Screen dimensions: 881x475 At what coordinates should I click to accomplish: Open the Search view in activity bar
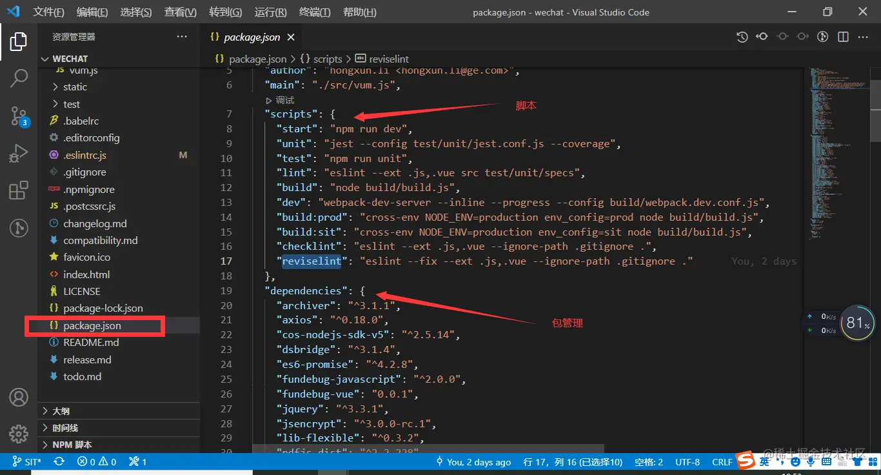(x=19, y=79)
